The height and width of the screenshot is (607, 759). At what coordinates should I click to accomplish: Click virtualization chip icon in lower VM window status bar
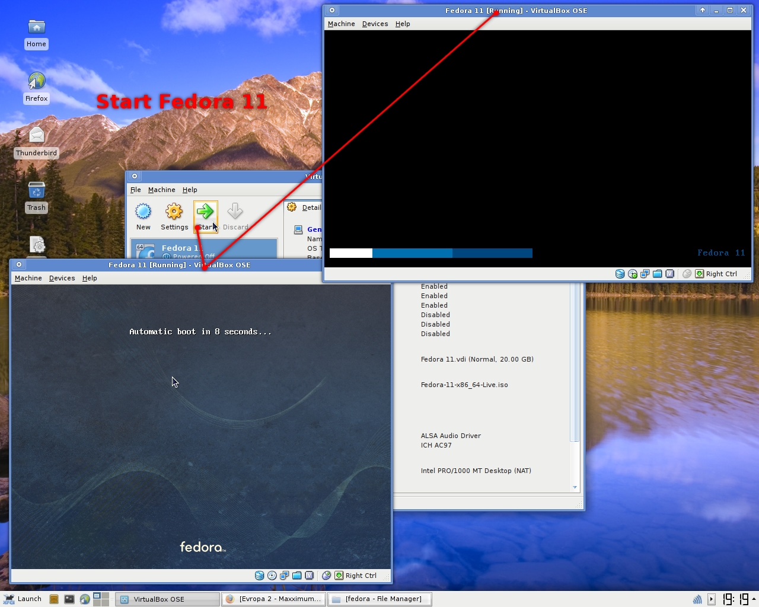pyautogui.click(x=310, y=576)
